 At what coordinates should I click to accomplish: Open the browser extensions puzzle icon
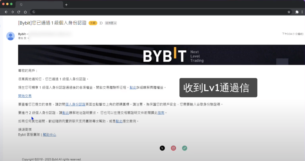point(297,12)
